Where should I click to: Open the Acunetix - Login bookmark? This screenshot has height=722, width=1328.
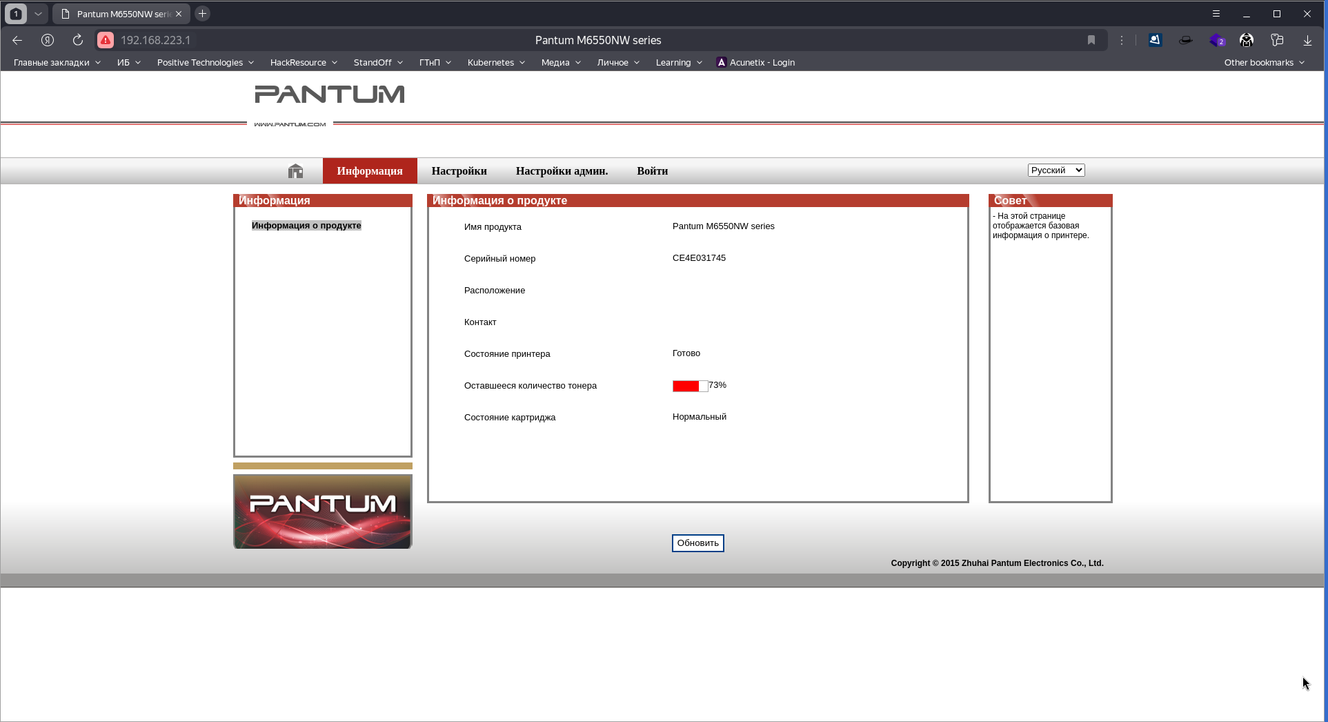756,62
